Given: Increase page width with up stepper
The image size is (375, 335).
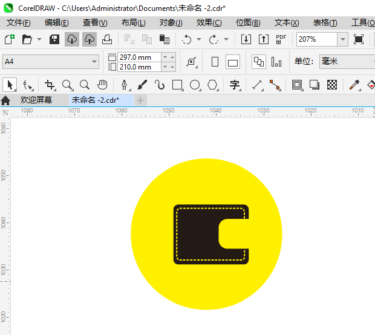Looking at the screenshot, I should 172,57.
